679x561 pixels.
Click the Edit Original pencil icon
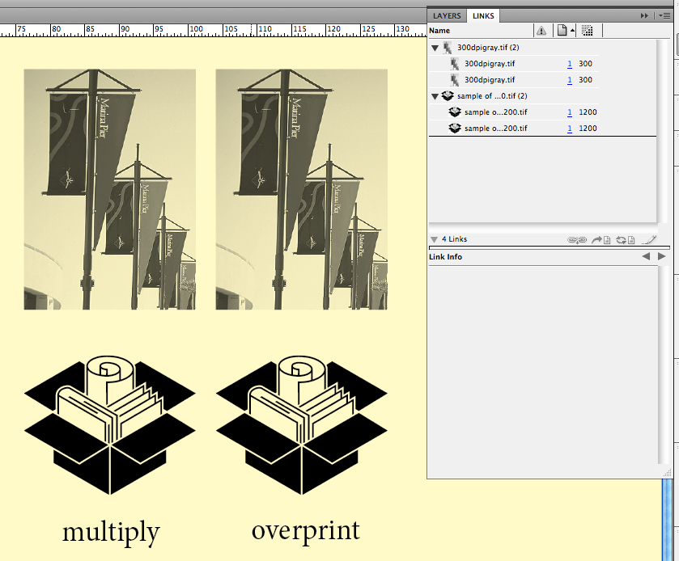click(x=650, y=239)
